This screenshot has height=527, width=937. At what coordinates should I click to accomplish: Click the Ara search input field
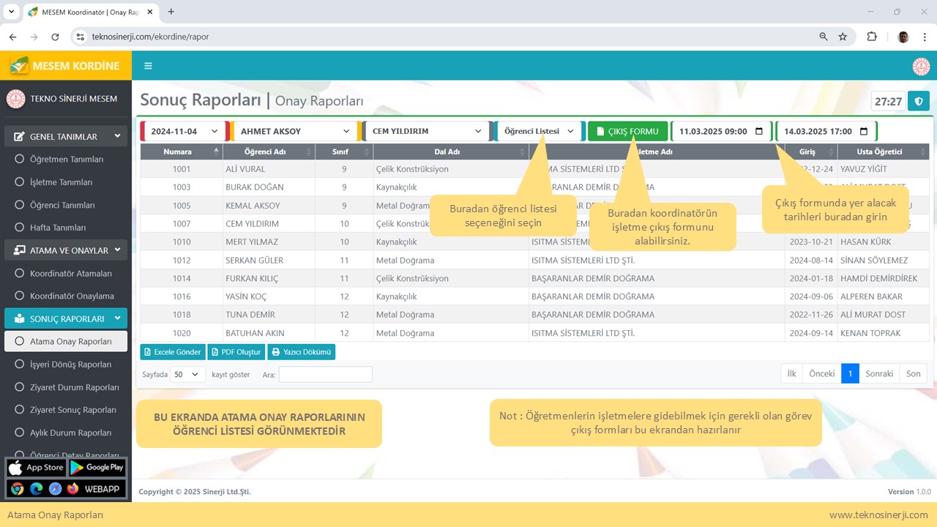pyautogui.click(x=325, y=374)
